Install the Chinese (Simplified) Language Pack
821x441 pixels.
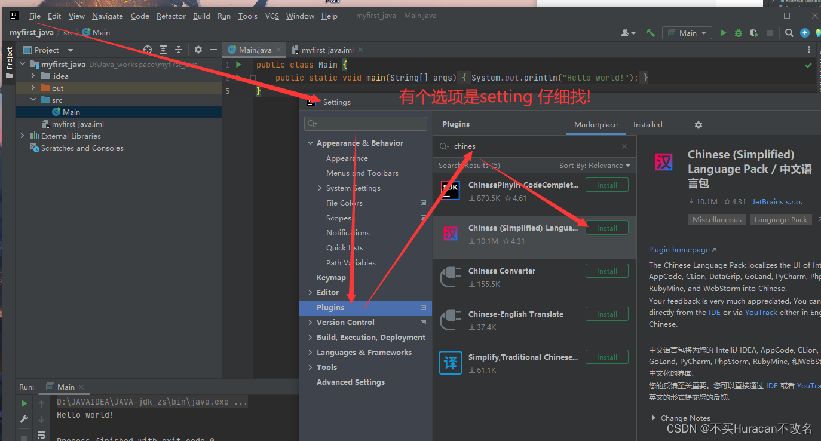click(606, 228)
